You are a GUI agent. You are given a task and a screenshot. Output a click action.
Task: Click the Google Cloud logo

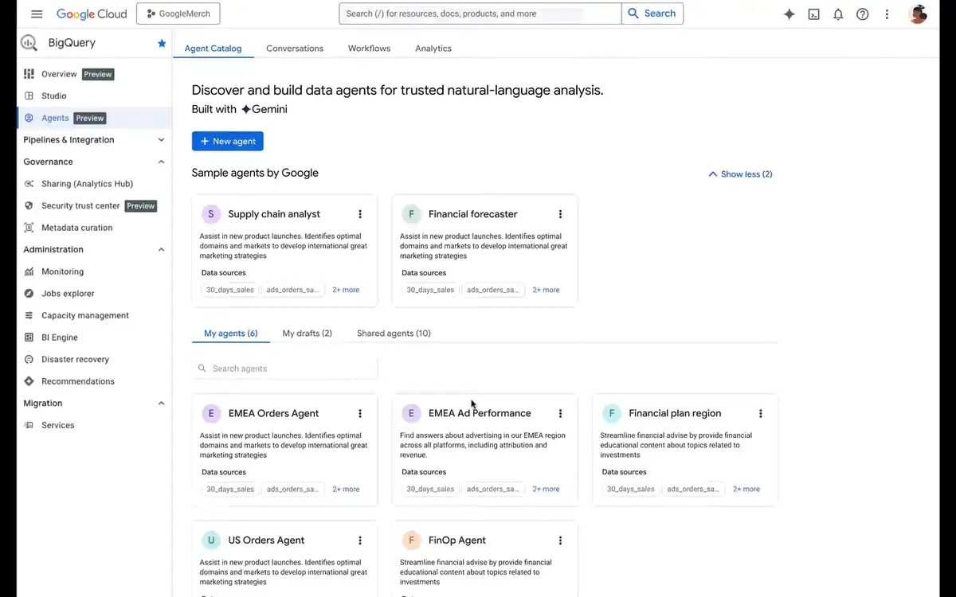point(92,14)
